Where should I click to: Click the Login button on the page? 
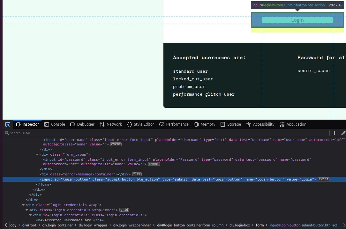297,20
